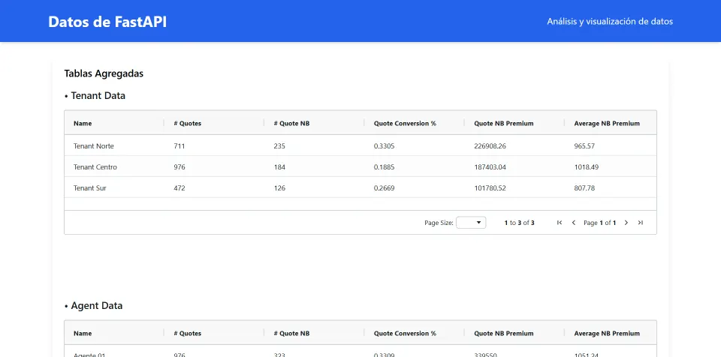Viewport: 721px width, 357px height.
Task: Click the 184 quote NB cell
Action: coord(279,167)
